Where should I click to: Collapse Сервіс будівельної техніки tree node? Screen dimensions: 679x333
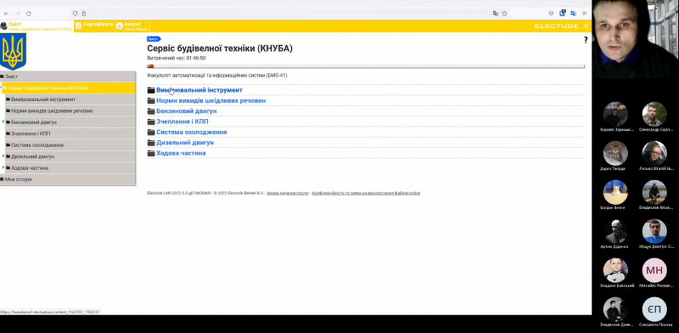1,88
